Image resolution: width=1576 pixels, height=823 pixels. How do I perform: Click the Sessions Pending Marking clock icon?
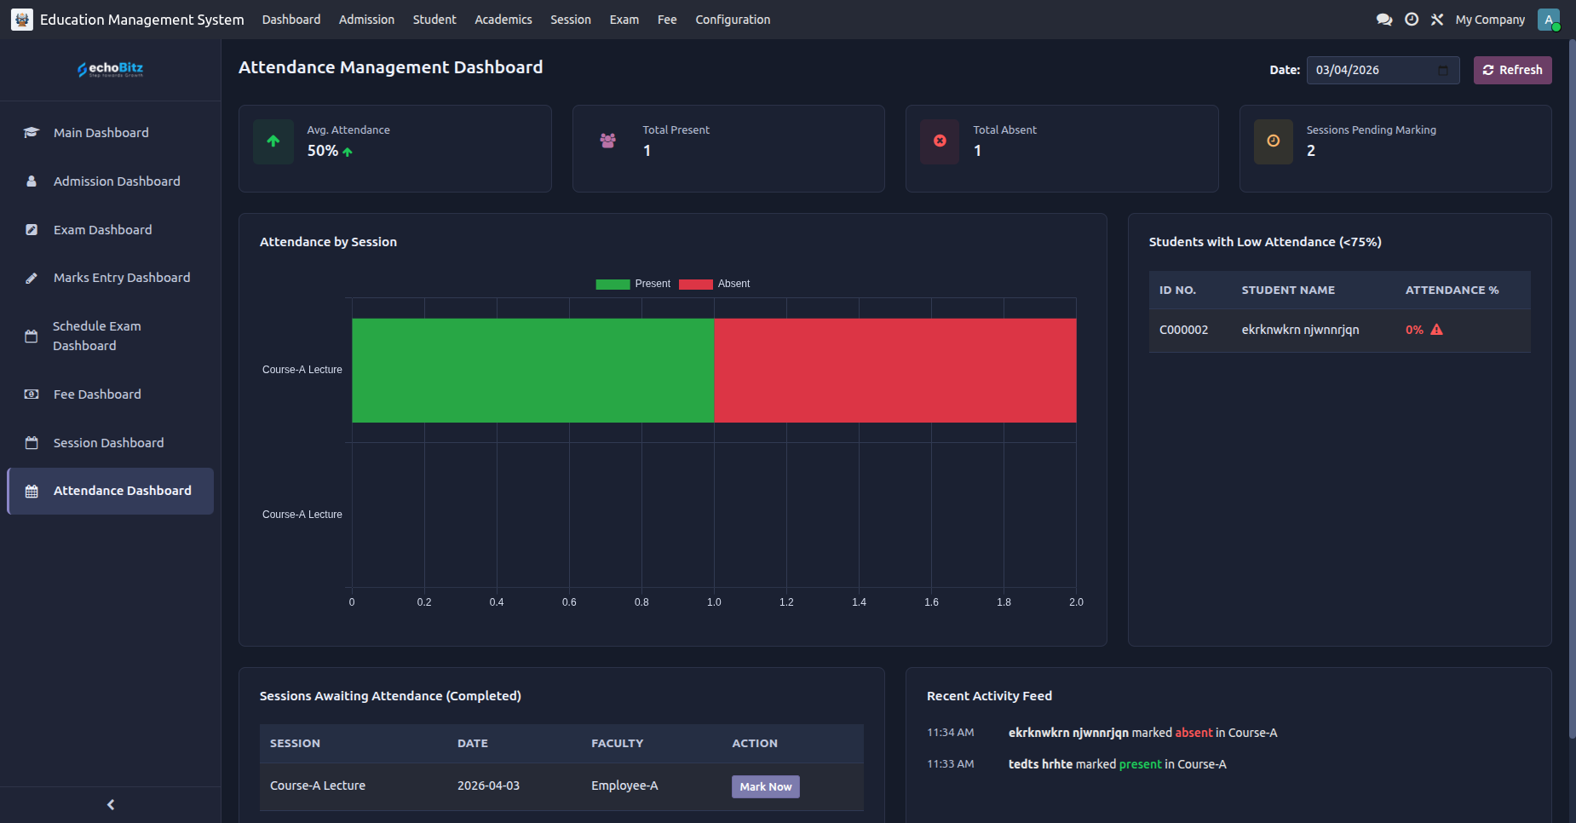1274,141
